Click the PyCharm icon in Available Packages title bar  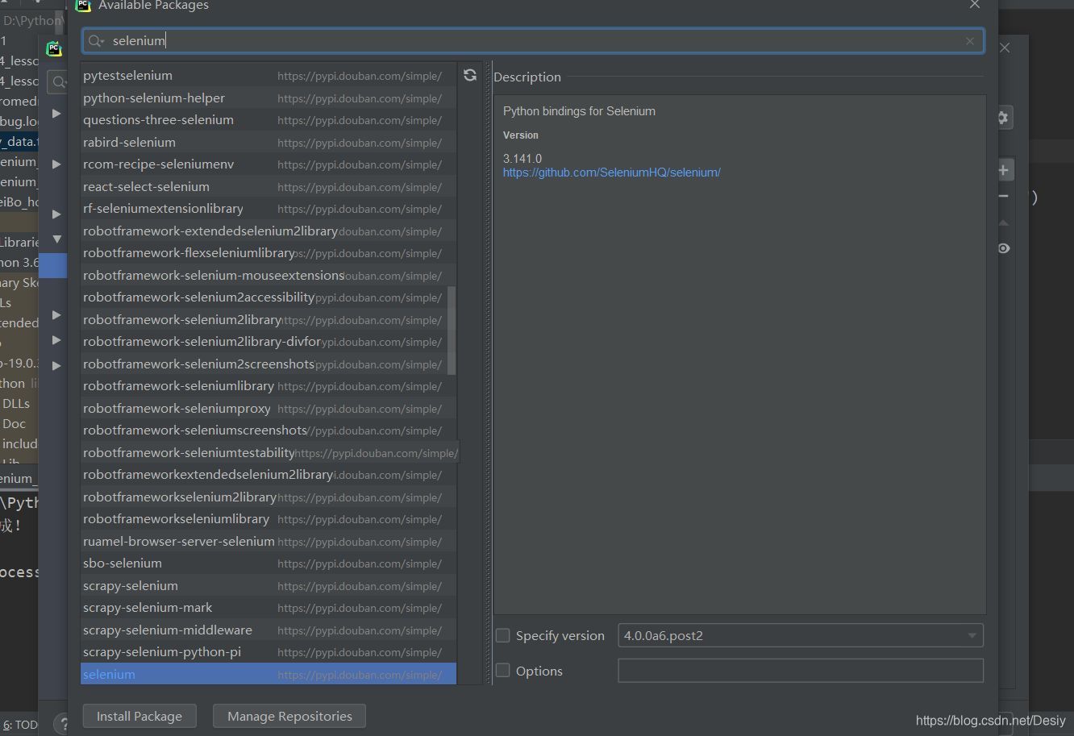tap(83, 6)
